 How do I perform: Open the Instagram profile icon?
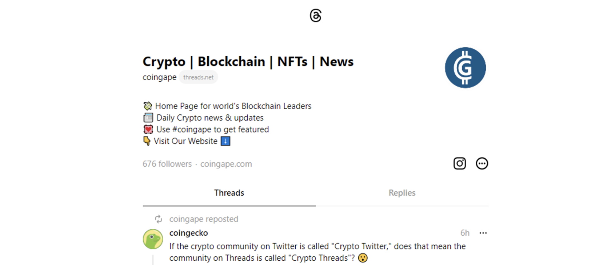click(x=459, y=163)
